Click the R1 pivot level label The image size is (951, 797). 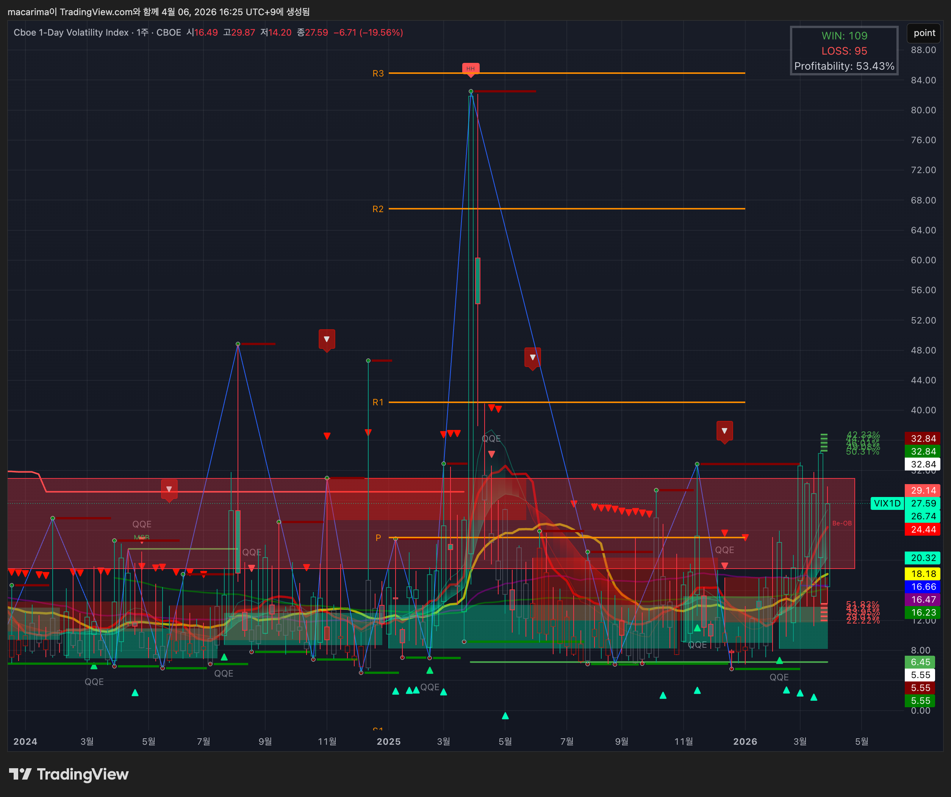[378, 402]
